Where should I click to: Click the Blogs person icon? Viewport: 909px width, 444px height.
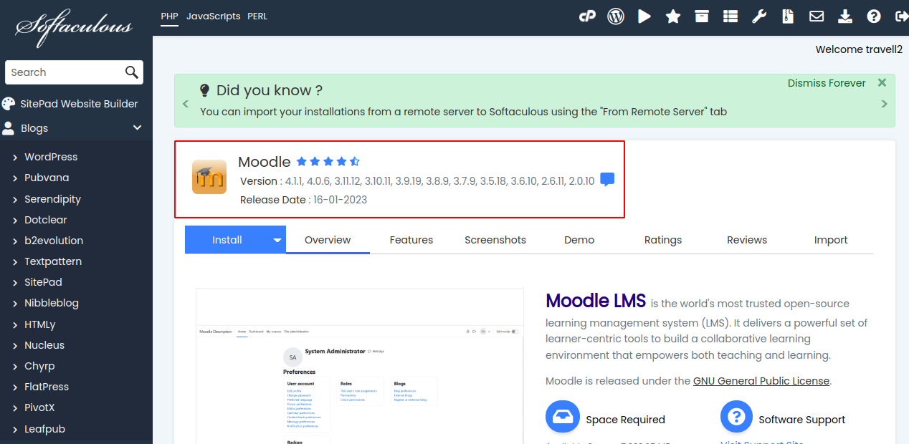pyautogui.click(x=8, y=128)
